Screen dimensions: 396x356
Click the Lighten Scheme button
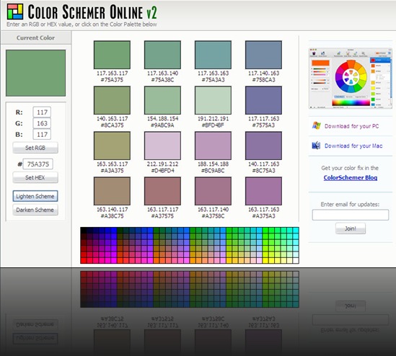click(35, 196)
